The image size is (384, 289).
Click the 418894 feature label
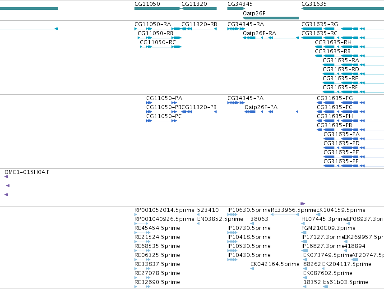pyautogui.click(x=355, y=247)
